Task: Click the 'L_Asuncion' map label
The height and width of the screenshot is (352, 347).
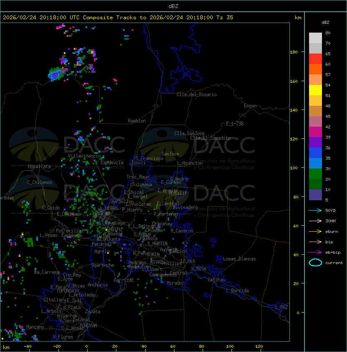Action: (x=190, y=163)
